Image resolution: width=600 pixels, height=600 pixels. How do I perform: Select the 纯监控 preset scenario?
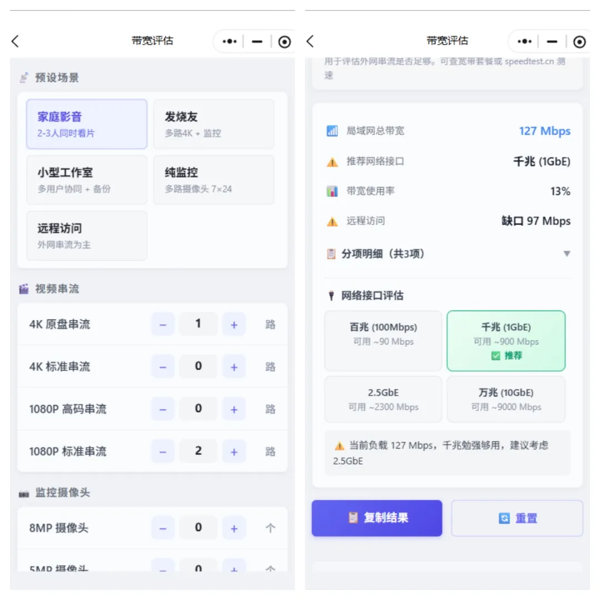tap(214, 180)
